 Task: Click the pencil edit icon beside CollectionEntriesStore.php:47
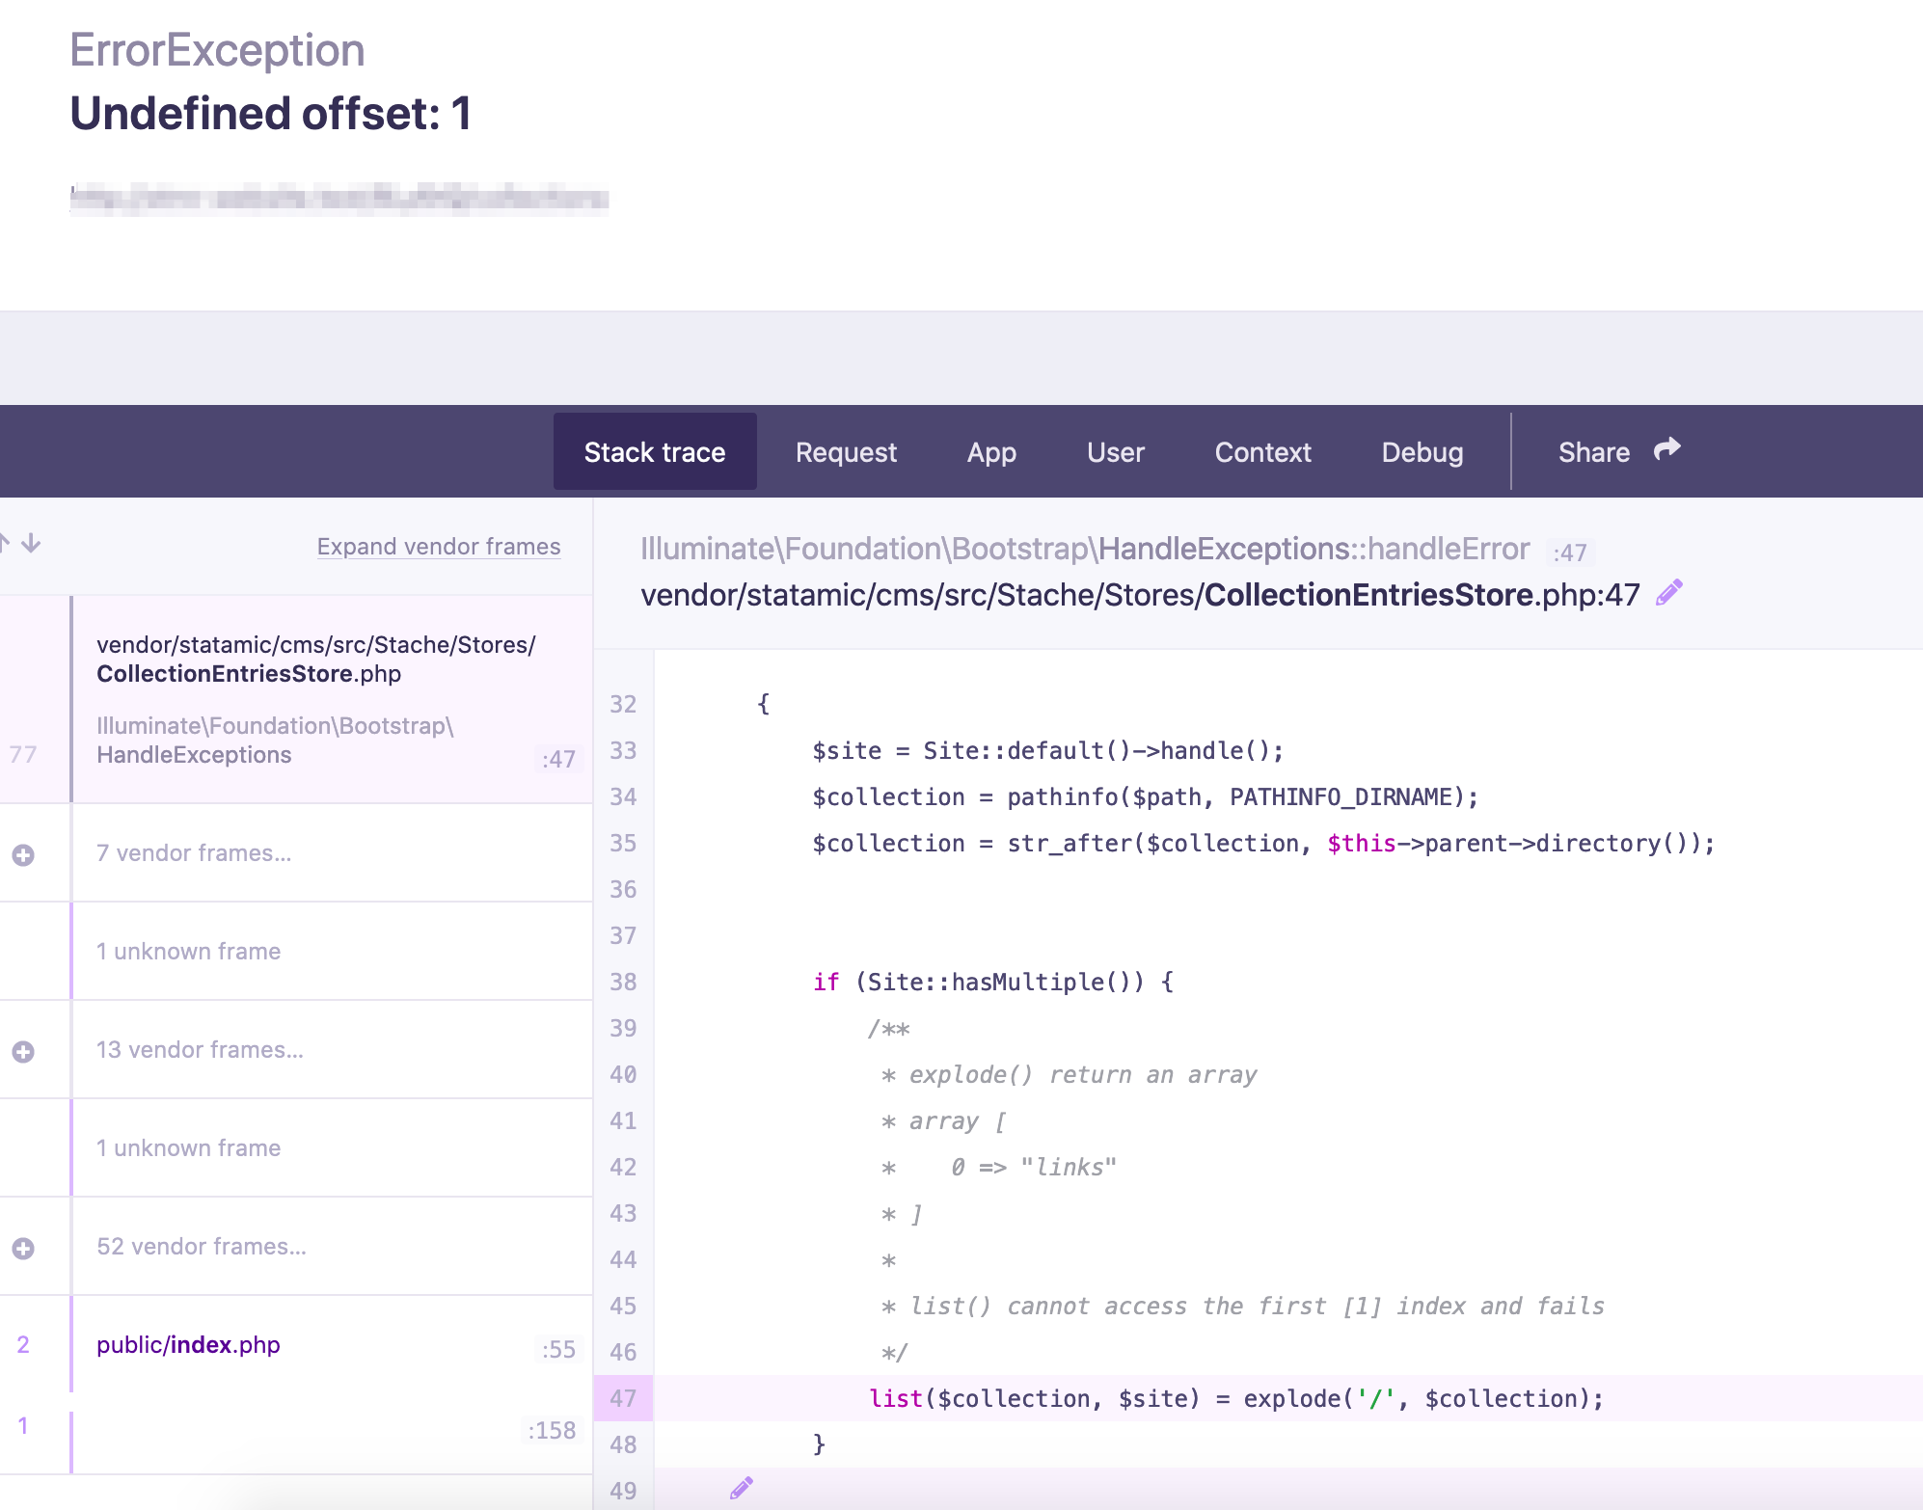pos(1669,593)
